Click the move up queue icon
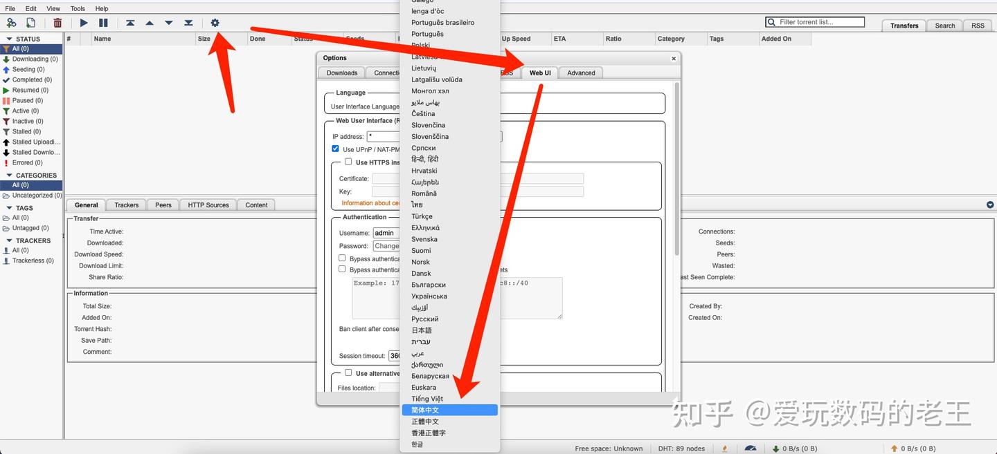The width and height of the screenshot is (997, 454). (150, 23)
